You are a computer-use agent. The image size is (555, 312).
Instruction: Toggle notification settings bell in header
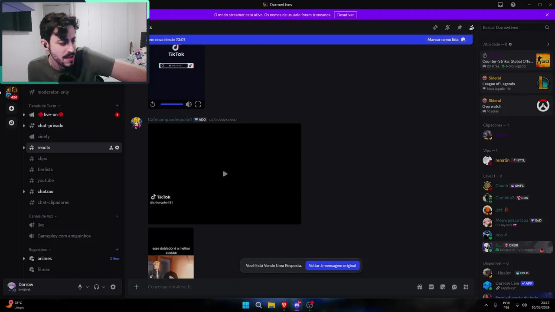pyautogui.click(x=447, y=27)
